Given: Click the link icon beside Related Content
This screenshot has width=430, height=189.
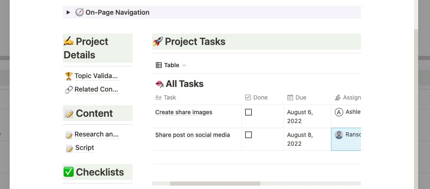Looking at the screenshot, I should click(69, 90).
